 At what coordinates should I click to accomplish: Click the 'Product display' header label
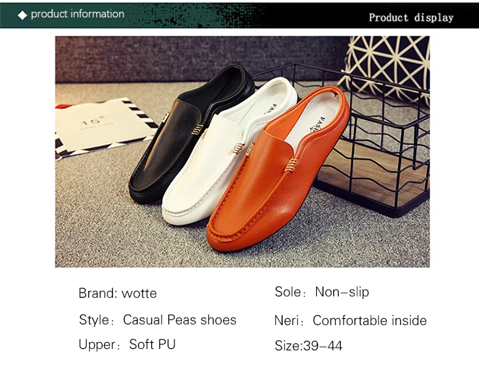click(x=411, y=17)
